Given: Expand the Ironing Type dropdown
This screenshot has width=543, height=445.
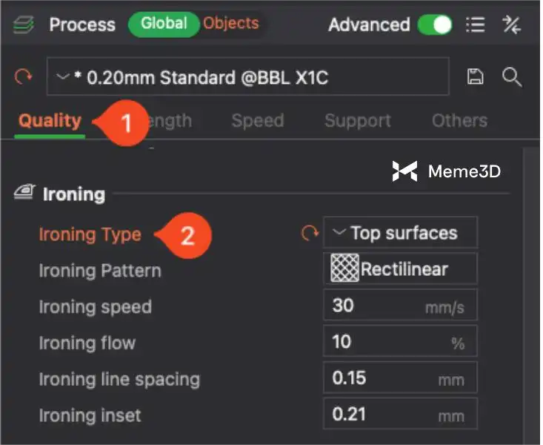Looking at the screenshot, I should click(x=401, y=233).
